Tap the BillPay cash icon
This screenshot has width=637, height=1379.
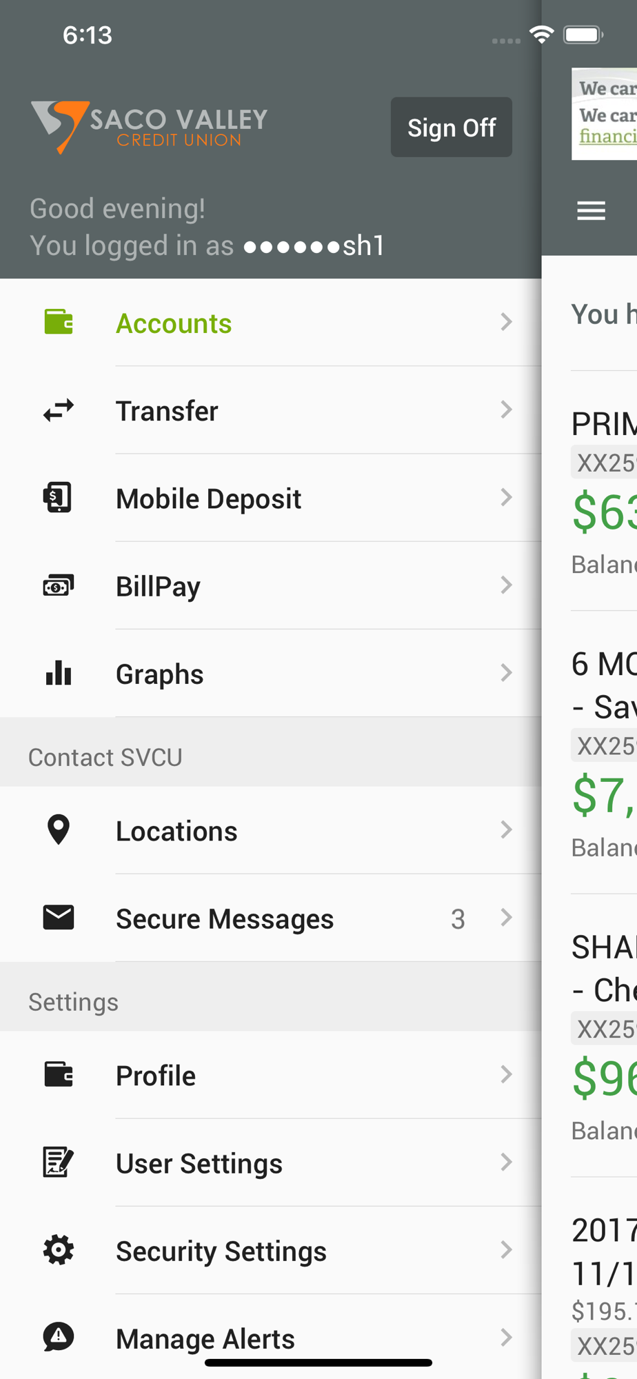click(x=59, y=585)
